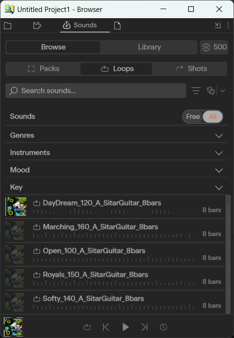Switch to Shots view
234x338 pixels.
(191, 69)
